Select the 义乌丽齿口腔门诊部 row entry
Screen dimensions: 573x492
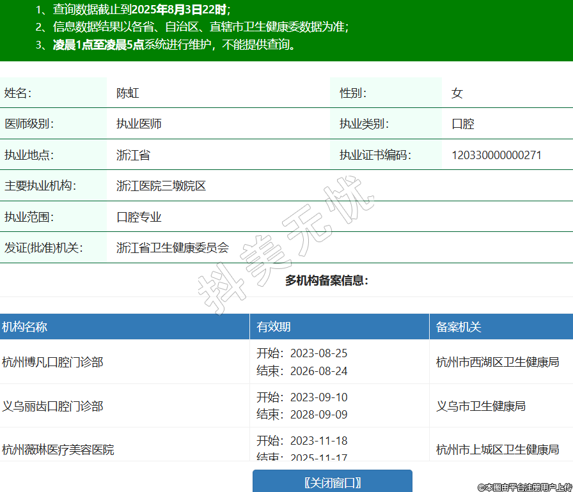tap(52, 406)
